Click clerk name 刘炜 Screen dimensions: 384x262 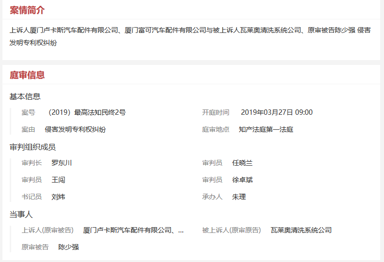tap(59, 197)
